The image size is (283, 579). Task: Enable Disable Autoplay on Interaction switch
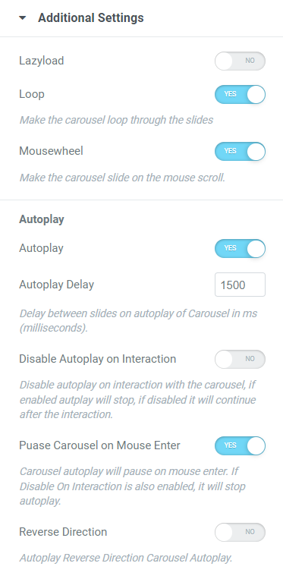point(240,359)
